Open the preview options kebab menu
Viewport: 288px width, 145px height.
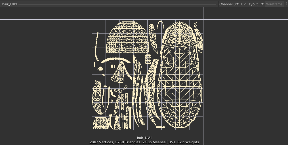[x=286, y=4]
